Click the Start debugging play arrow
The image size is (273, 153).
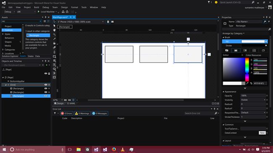pos(39,12)
